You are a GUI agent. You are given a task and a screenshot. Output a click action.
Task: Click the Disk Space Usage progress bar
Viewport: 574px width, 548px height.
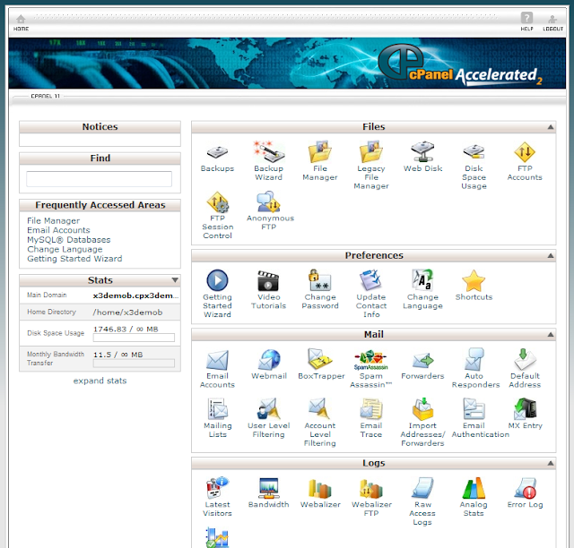[x=134, y=338]
